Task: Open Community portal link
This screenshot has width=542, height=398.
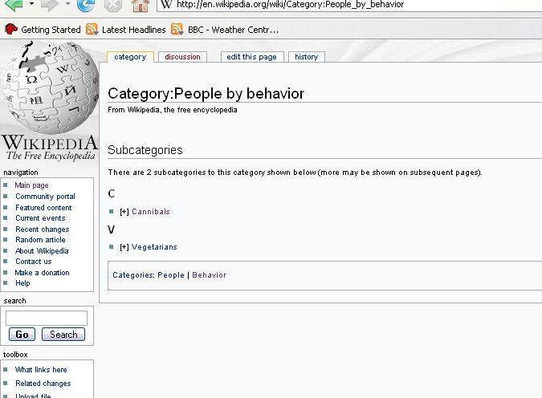Action: 45,197
